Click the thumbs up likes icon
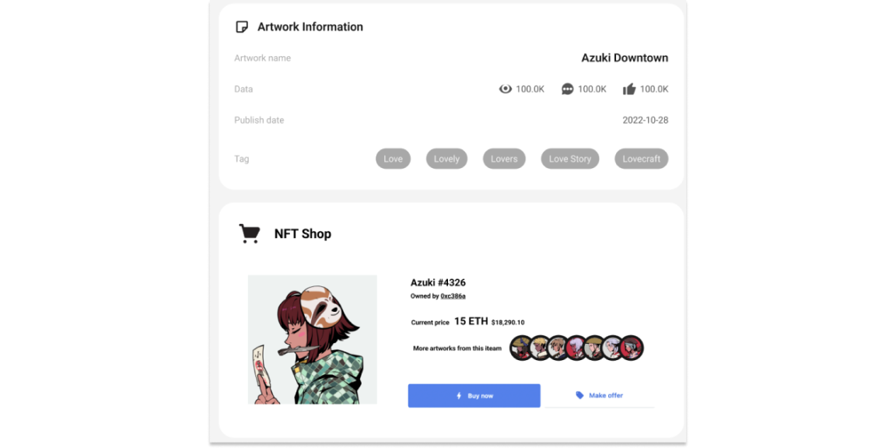 point(629,89)
